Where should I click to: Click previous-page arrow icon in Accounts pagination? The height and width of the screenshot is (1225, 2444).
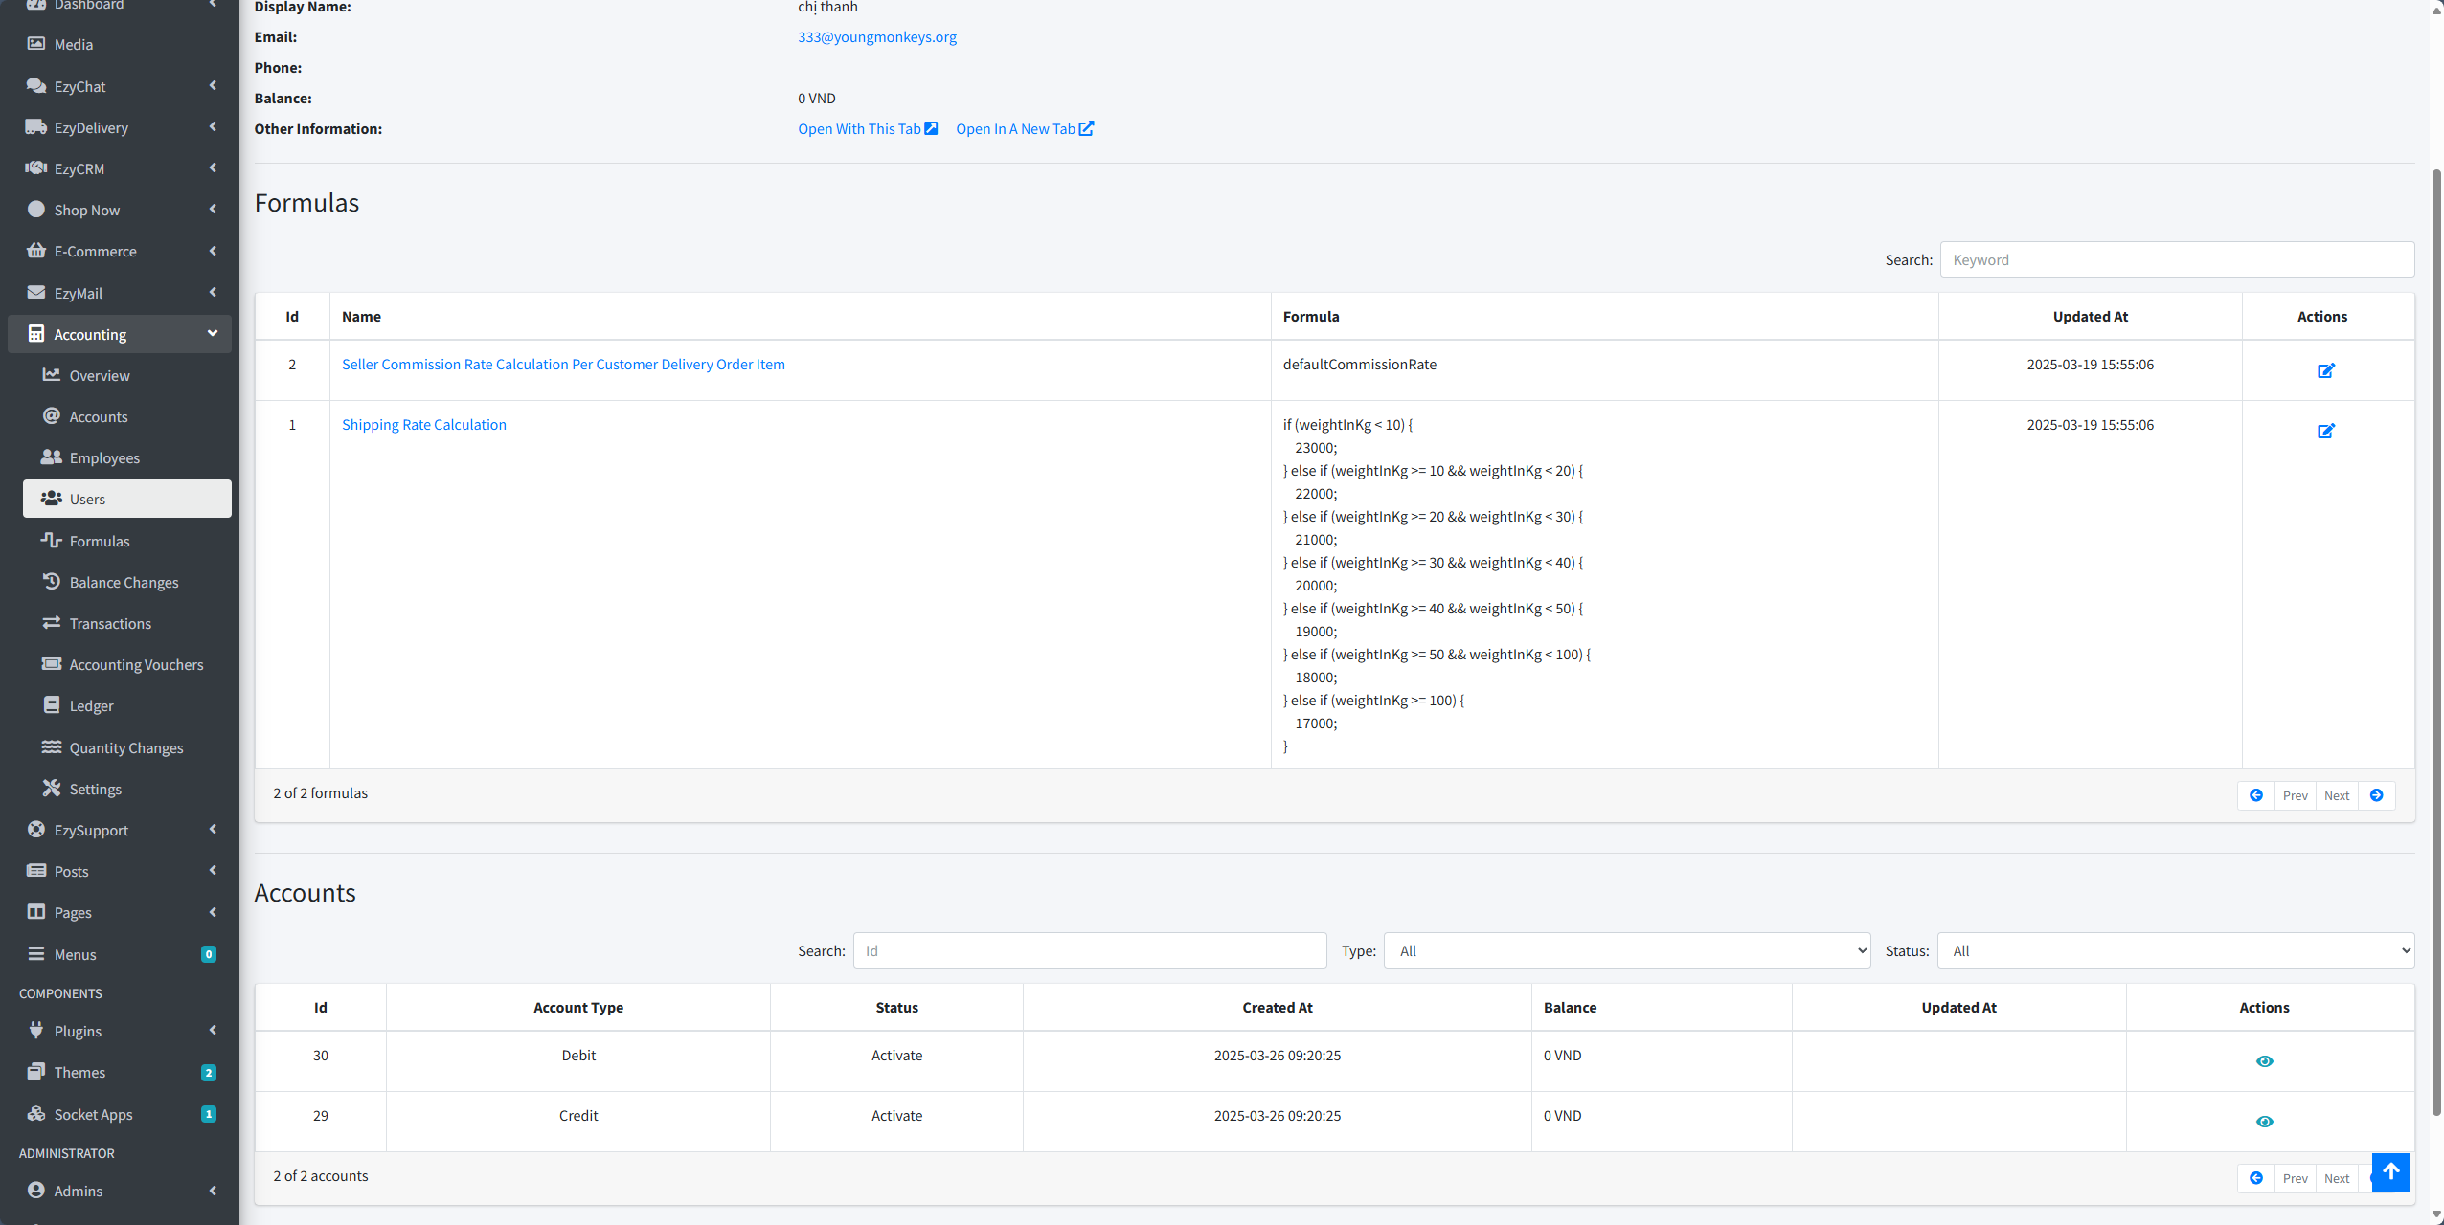[x=2256, y=1178]
